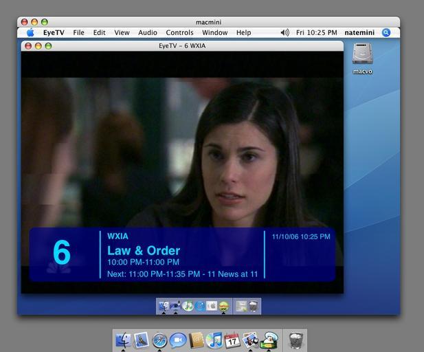The image size is (424, 352).
Task: Open iCal calendar in the large outer dock
Action: [x=232, y=340]
